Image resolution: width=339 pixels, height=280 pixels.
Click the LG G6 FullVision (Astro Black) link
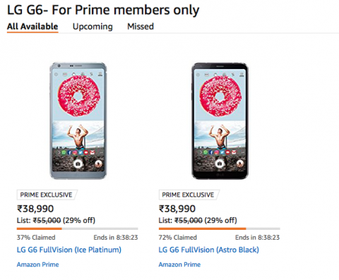tap(209, 250)
